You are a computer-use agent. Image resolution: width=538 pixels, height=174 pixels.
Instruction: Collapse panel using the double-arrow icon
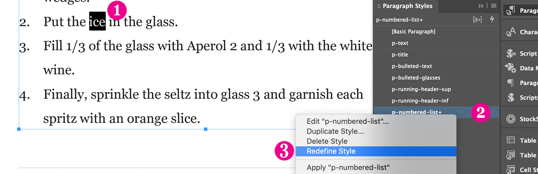pos(481,6)
